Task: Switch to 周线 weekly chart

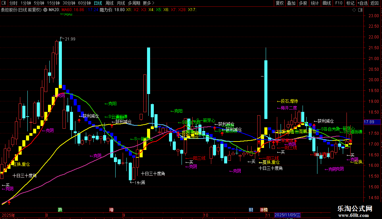Action: pos(110,3)
